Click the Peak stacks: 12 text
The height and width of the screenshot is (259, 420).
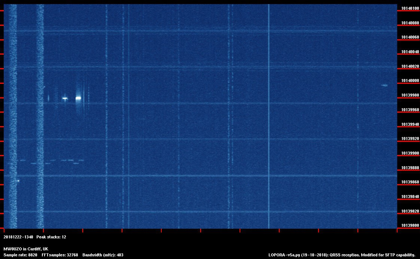coord(51,237)
